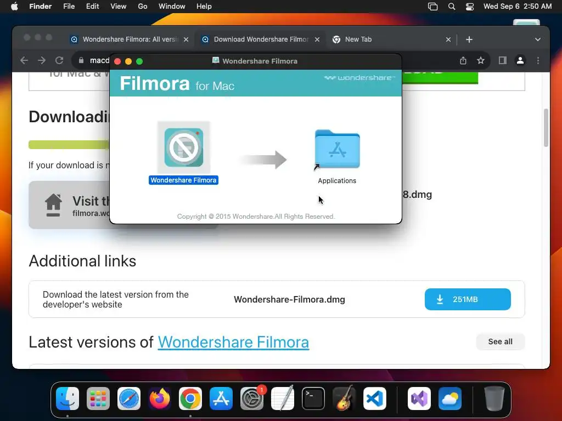This screenshot has width=562, height=421.
Task: Click the green download button behind installer
Action: [440, 77]
